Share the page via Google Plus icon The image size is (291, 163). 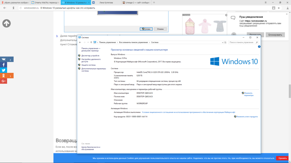4,81
